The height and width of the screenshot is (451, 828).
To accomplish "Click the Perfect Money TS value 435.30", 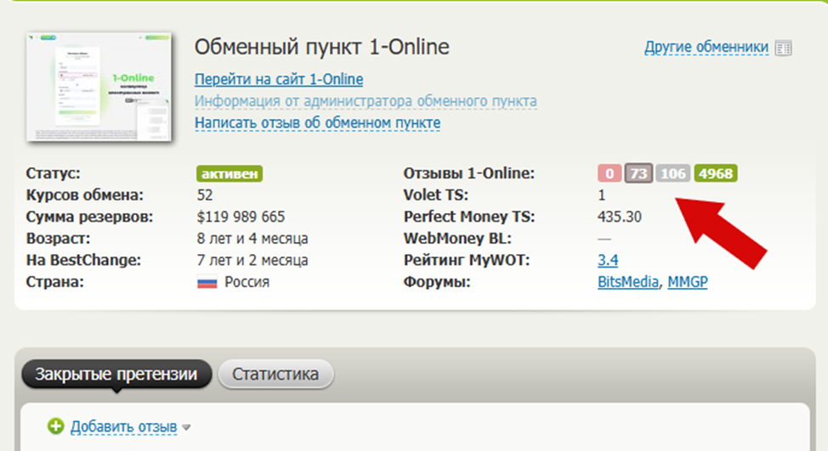I will click(620, 217).
